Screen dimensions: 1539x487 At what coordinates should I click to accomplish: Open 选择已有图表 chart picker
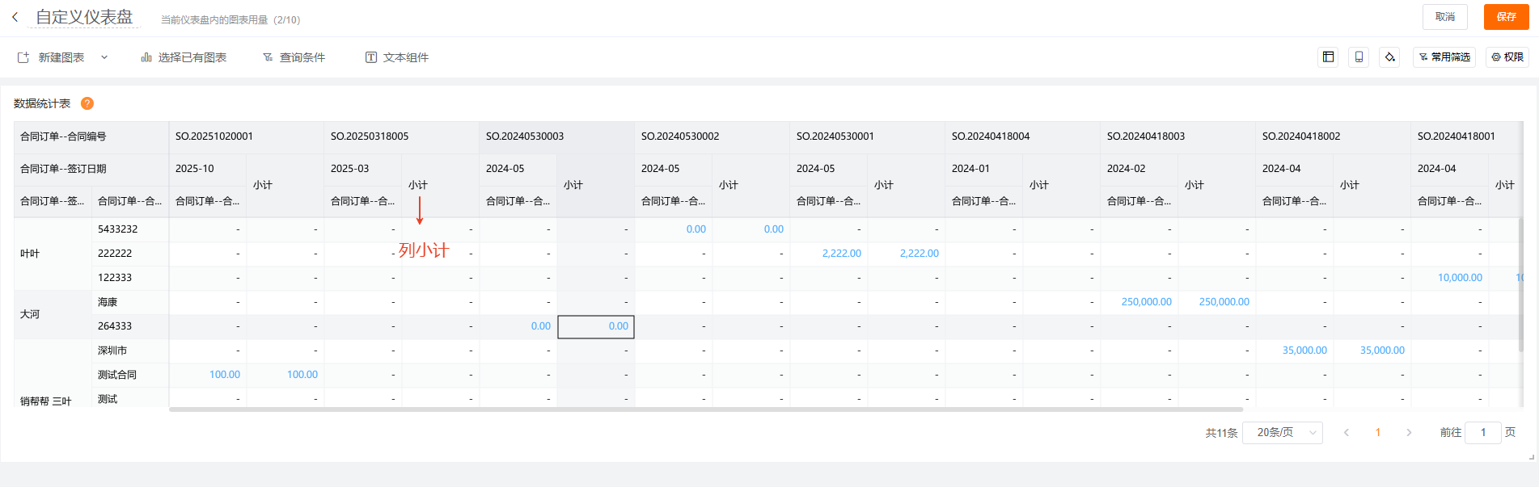[184, 57]
